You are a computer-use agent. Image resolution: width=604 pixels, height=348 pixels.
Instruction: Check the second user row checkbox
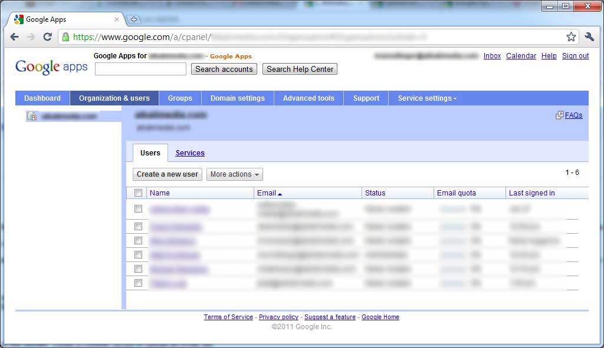pyautogui.click(x=138, y=227)
